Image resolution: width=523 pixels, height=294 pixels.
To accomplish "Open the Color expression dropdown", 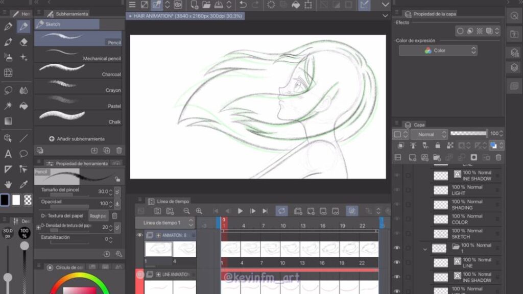I will click(x=438, y=51).
